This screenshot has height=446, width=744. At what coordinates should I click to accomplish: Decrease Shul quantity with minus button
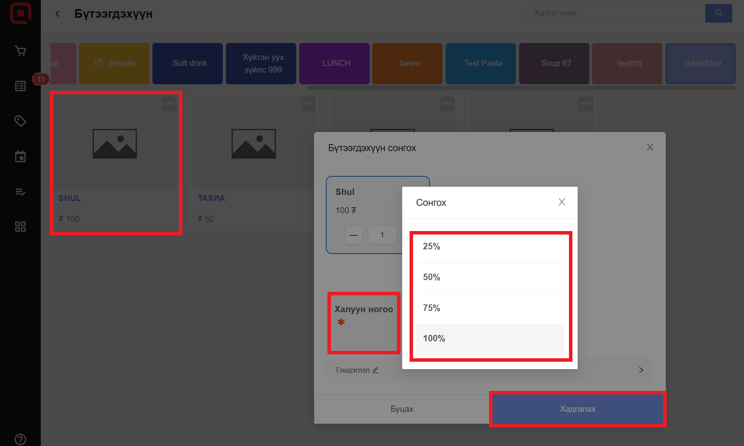click(354, 235)
